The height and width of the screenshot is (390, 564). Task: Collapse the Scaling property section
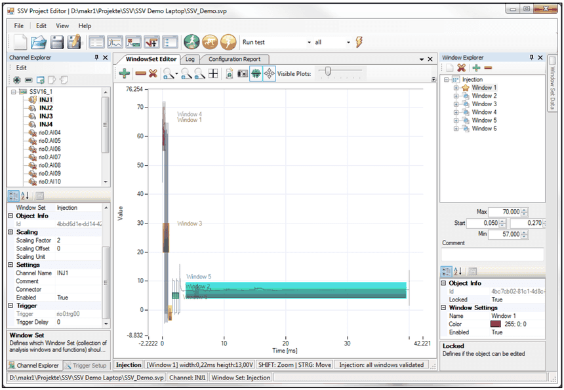point(10,232)
